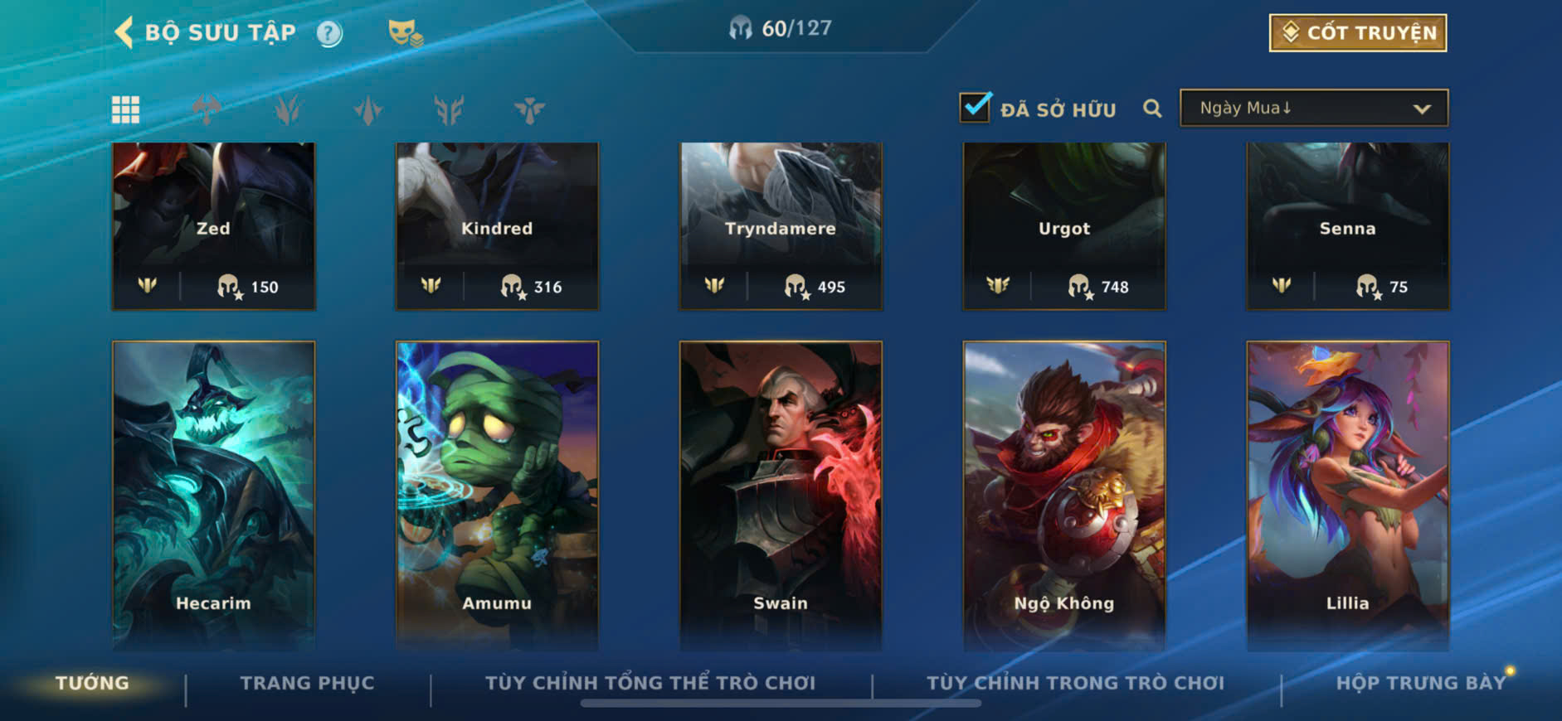The height and width of the screenshot is (721, 1562).
Task: Filter champions by the fourth role icon
Action: (449, 109)
